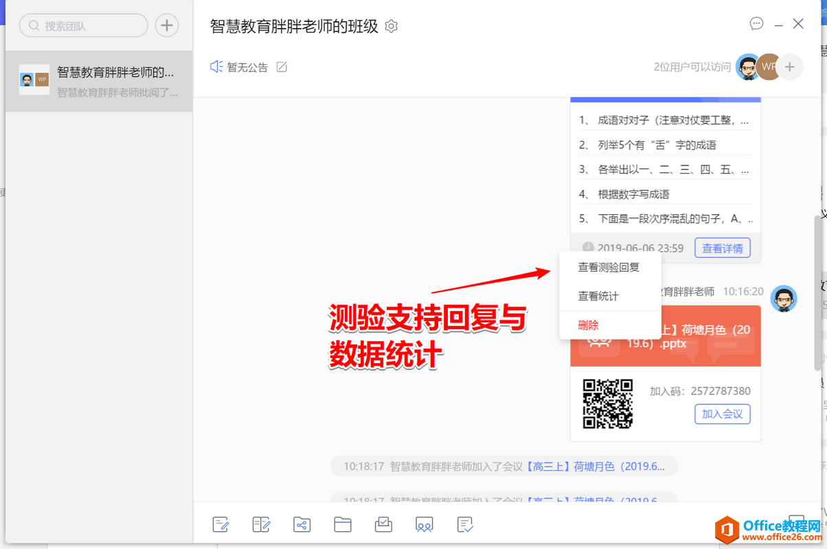This screenshot has width=827, height=549.
Task: Click the announcement speaker icon
Action: [x=216, y=67]
